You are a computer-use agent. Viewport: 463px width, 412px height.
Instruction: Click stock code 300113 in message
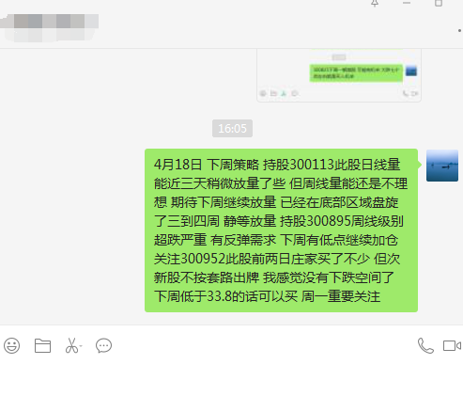pyautogui.click(x=311, y=165)
